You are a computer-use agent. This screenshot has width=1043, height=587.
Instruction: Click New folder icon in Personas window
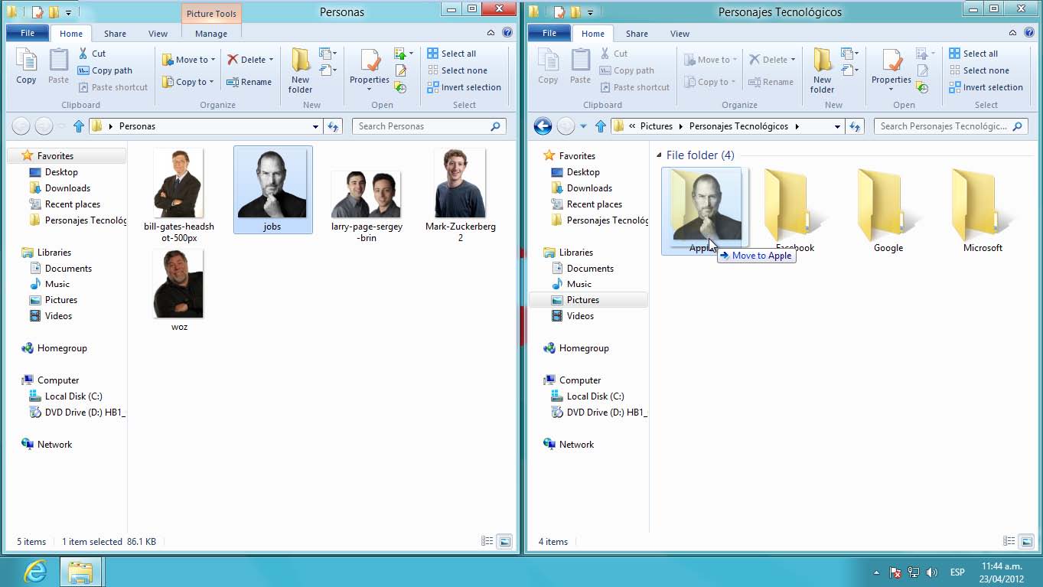tap(300, 70)
